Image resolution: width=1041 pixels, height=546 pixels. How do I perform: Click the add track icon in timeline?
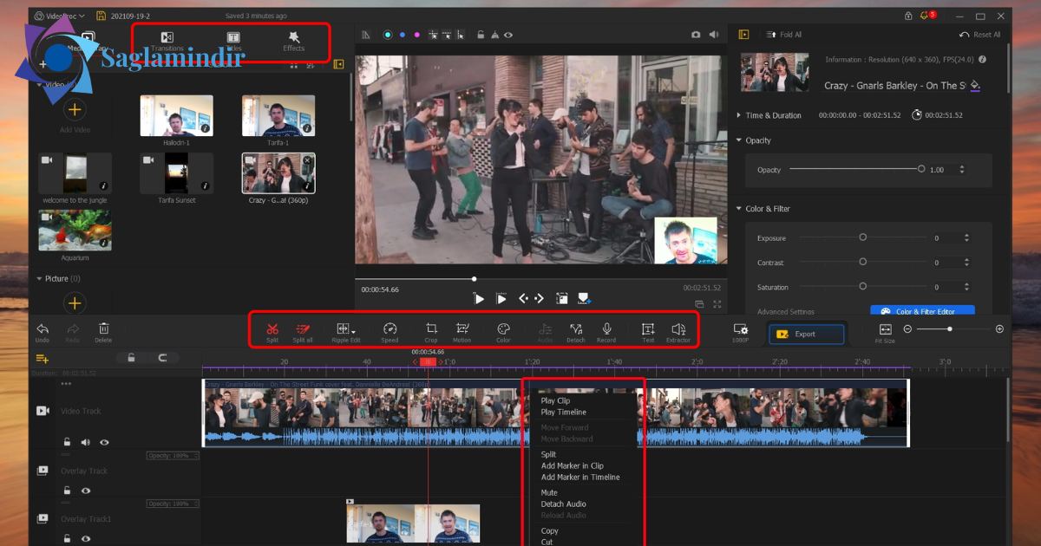42,358
